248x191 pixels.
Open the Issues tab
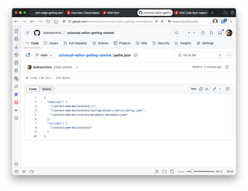(x=51, y=43)
